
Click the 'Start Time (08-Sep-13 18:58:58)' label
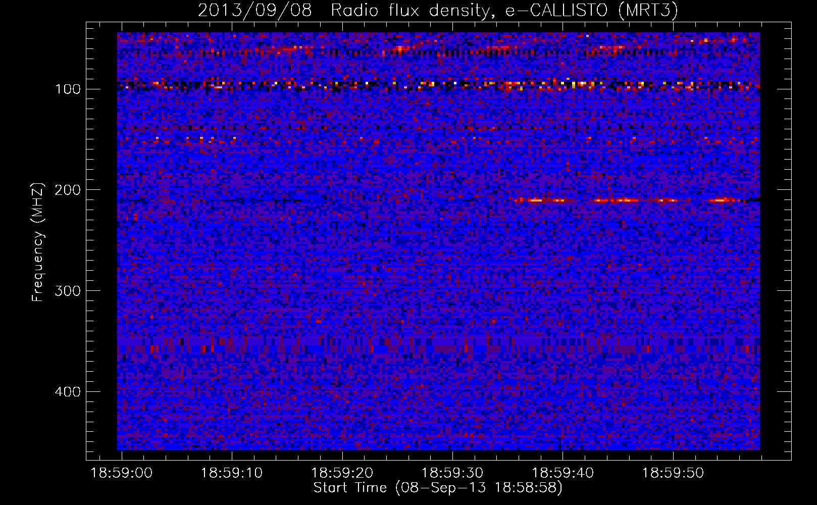point(438,487)
